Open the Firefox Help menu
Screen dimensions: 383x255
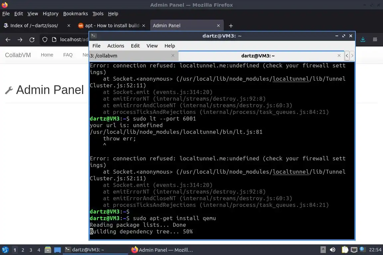113,14
